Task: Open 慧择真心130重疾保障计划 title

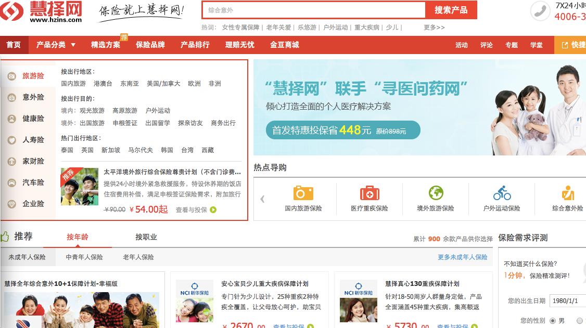Action: point(422,284)
